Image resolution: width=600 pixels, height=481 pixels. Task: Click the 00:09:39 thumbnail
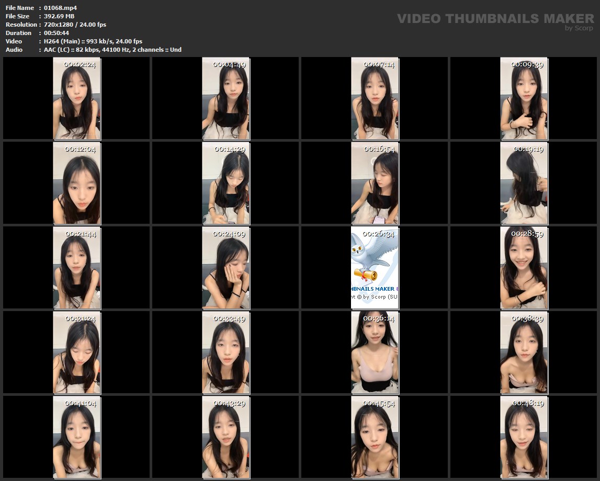pos(524,98)
